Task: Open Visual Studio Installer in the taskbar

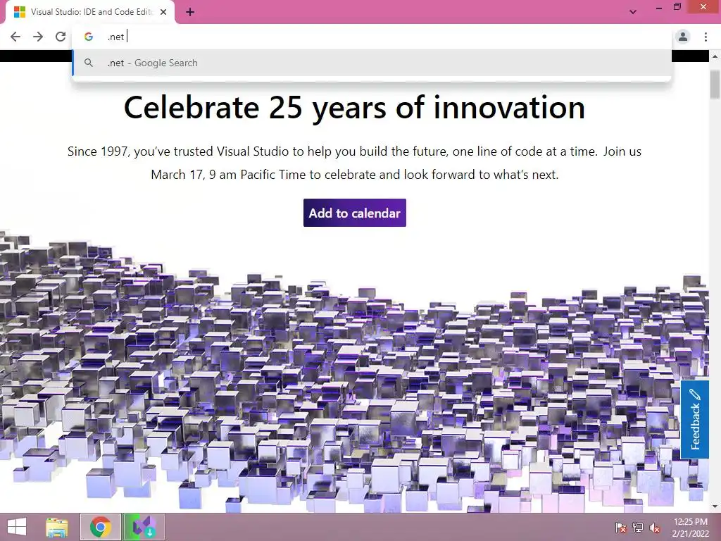Action: [144, 527]
